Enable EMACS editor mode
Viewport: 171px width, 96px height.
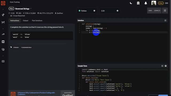(x=157, y=11)
